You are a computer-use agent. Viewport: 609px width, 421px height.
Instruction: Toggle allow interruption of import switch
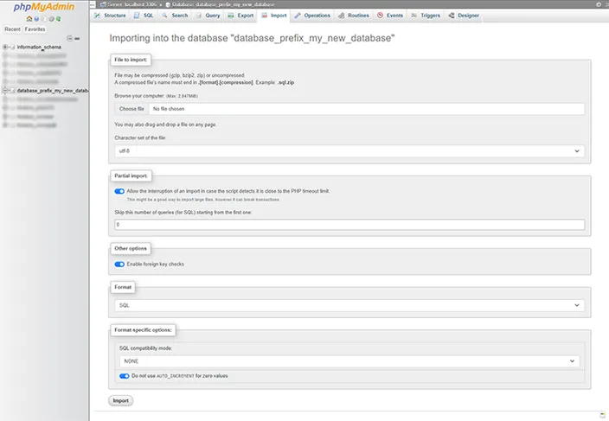click(x=119, y=191)
